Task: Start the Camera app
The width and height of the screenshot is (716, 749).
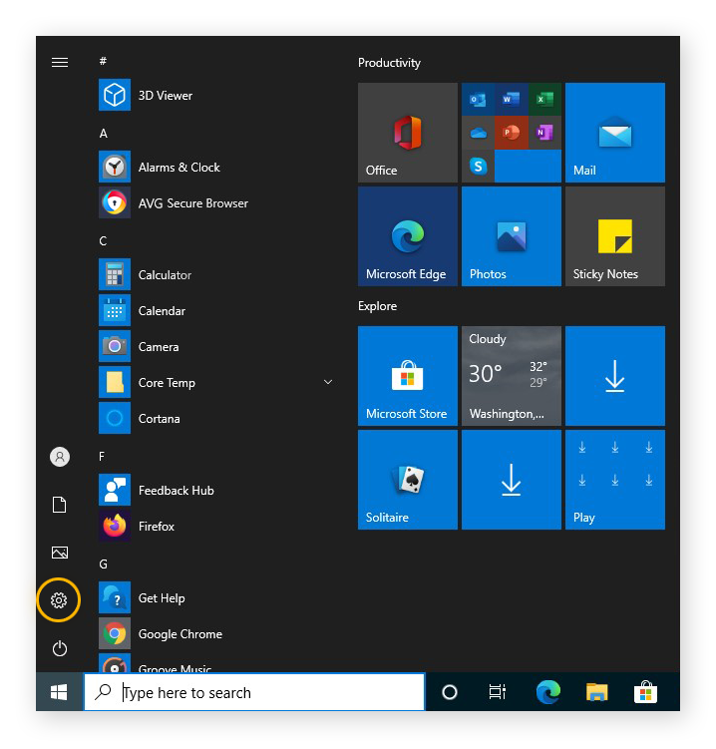Action: click(215, 346)
